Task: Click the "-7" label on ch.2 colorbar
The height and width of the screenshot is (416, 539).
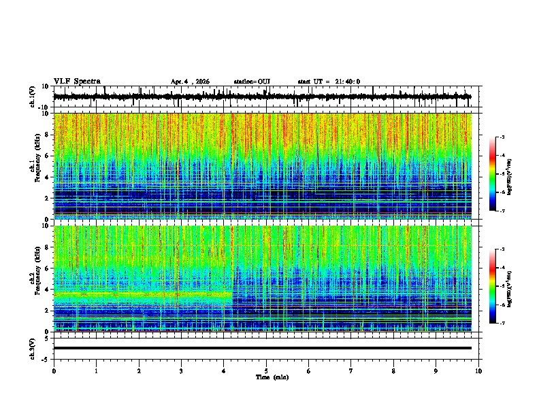Action: click(x=502, y=323)
